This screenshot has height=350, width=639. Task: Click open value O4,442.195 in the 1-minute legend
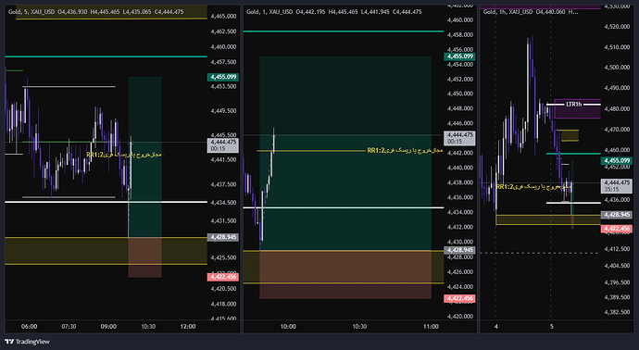tap(311, 12)
